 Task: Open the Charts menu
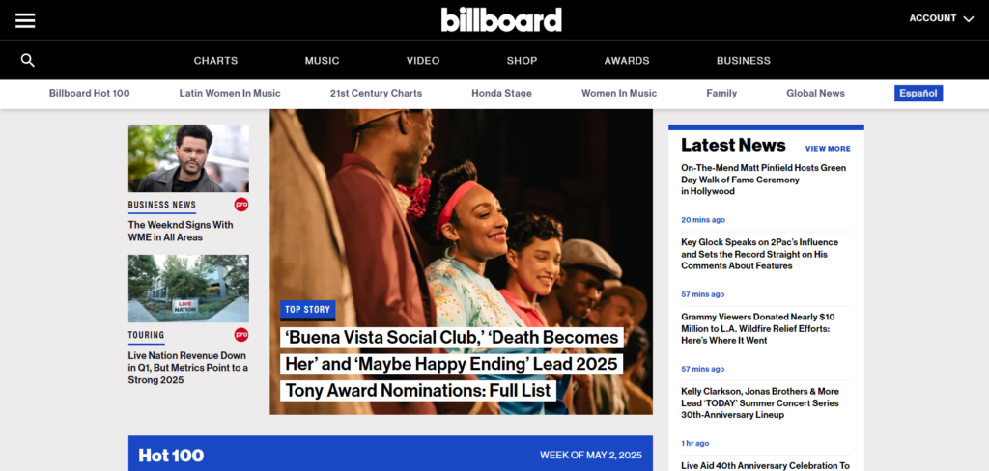pos(215,61)
